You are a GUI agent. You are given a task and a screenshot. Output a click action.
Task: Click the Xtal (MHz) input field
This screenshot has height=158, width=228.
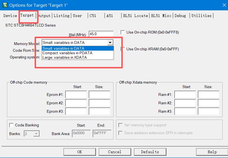pos(101,34)
